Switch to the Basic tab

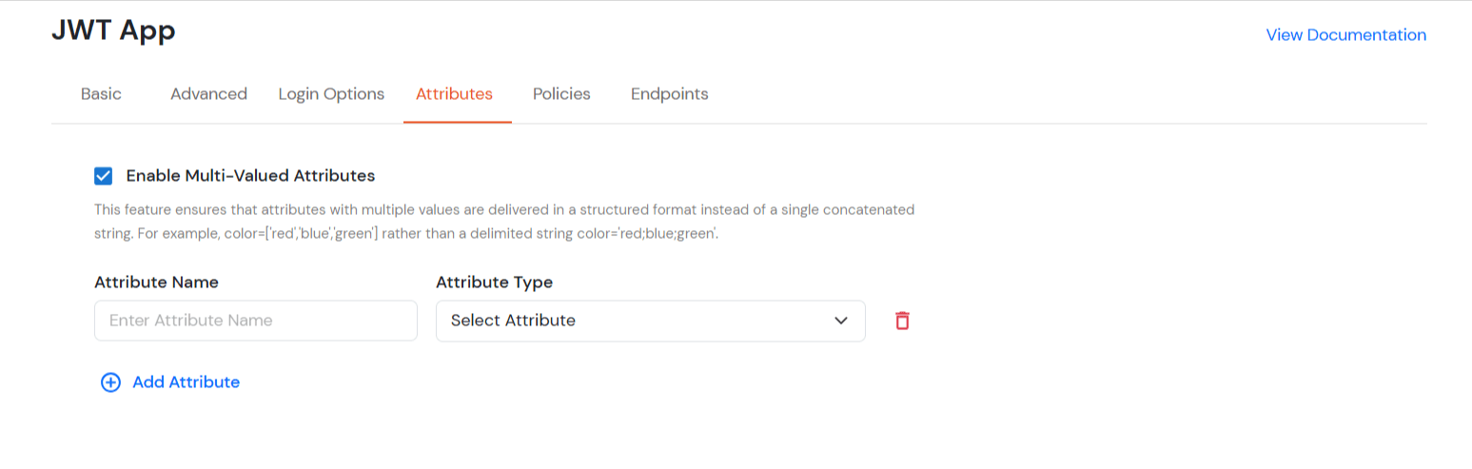coord(101,94)
